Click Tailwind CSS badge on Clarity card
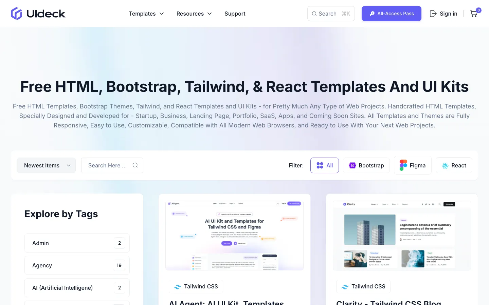This screenshot has width=489, height=305. click(x=363, y=286)
